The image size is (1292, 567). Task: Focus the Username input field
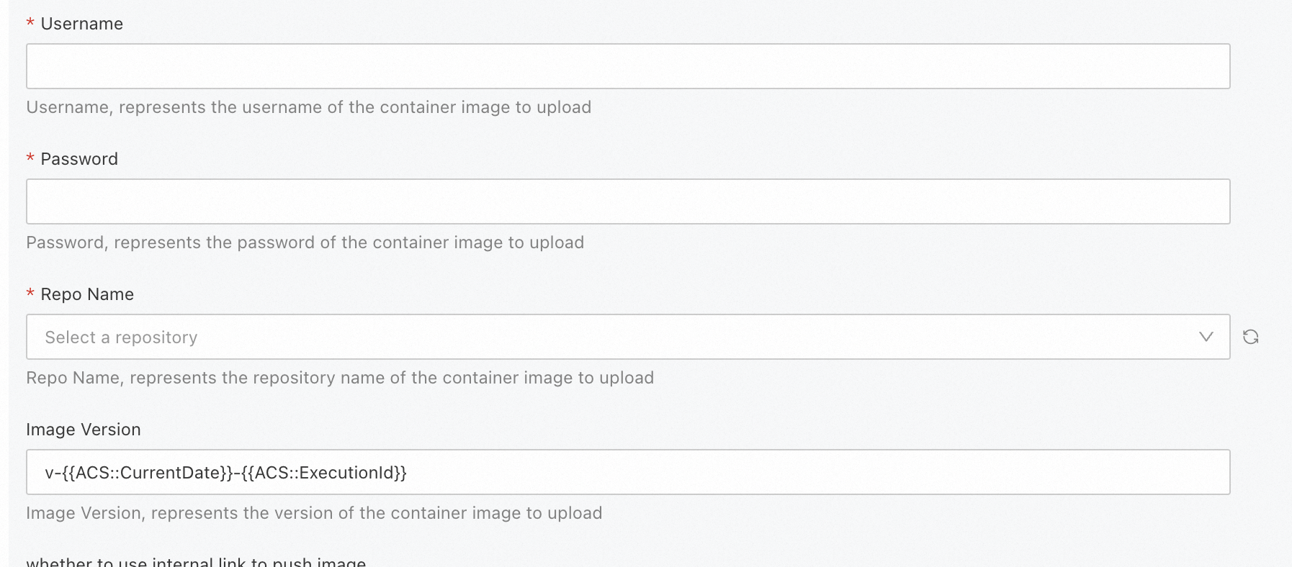[x=627, y=66]
